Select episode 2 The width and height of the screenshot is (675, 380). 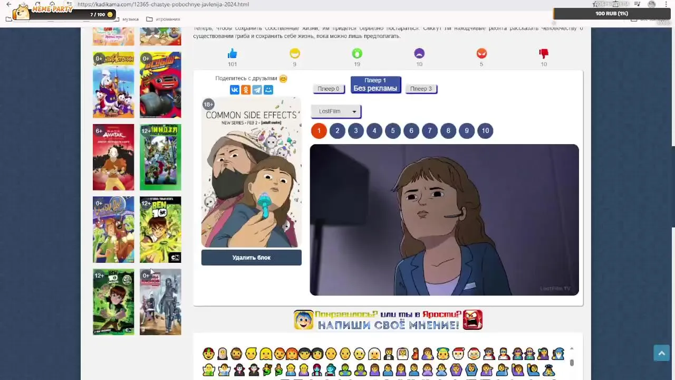pyautogui.click(x=337, y=131)
